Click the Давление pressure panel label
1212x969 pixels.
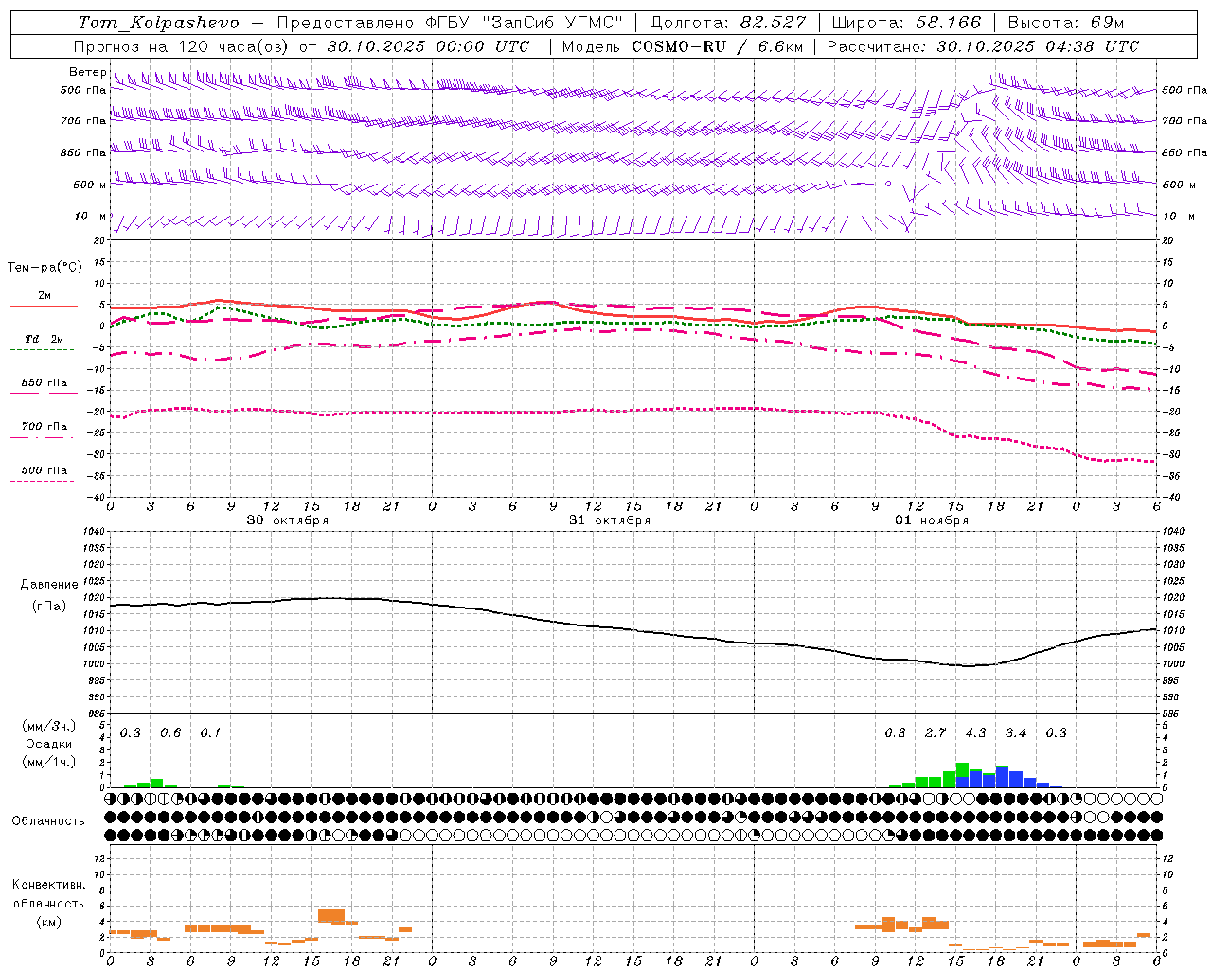pos(49,585)
